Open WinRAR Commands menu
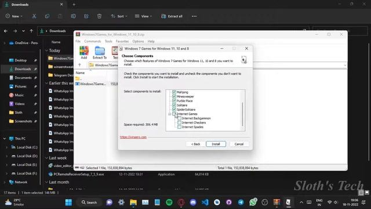This screenshot has width=371, height=209. pyautogui.click(x=93, y=41)
